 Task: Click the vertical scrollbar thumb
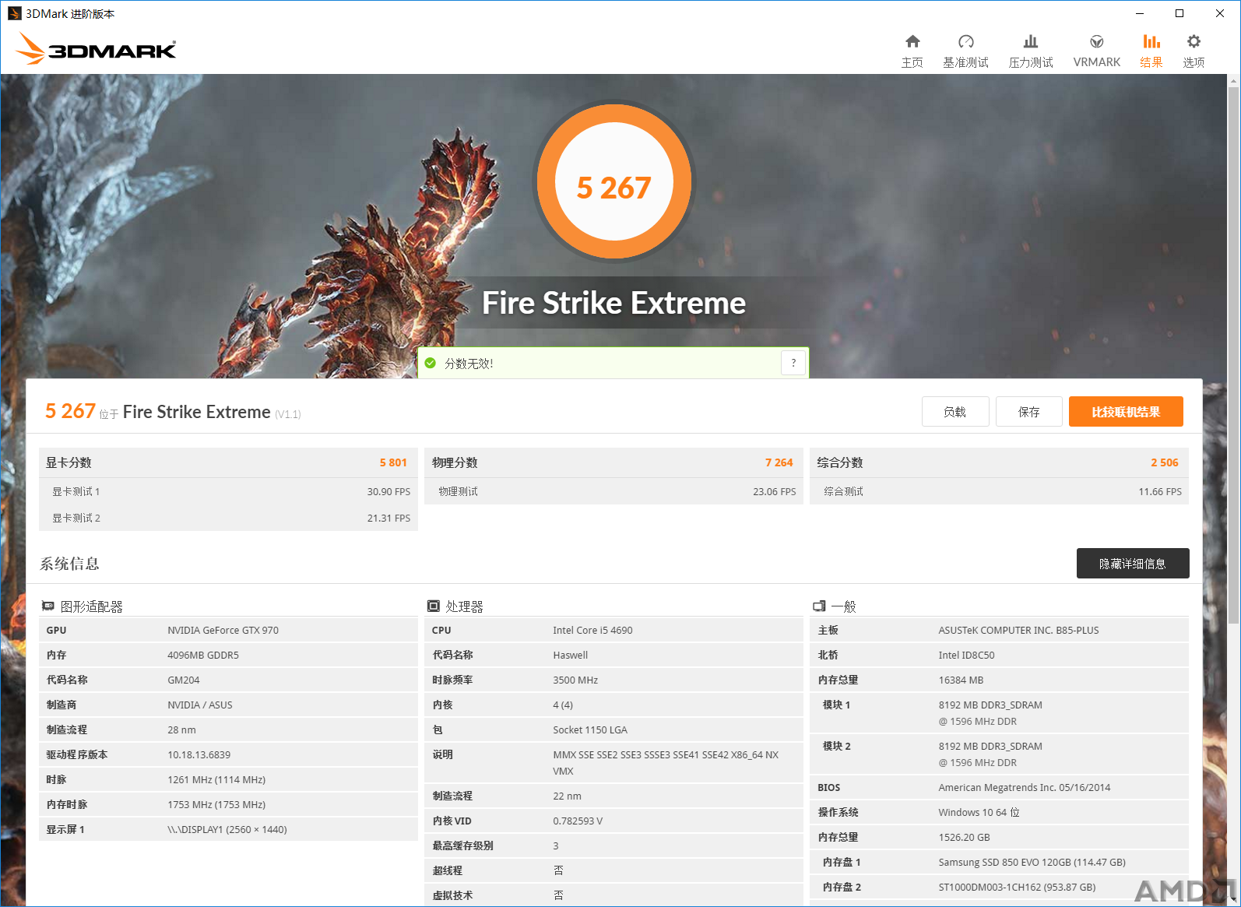click(1233, 354)
